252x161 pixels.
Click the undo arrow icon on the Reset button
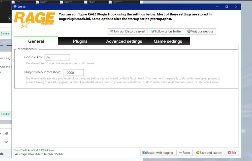180,153
